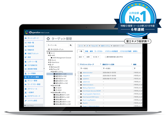This screenshot has height=116, width=166.
Task: Select the ユーザ管理 person icon
Action: click(26, 73)
